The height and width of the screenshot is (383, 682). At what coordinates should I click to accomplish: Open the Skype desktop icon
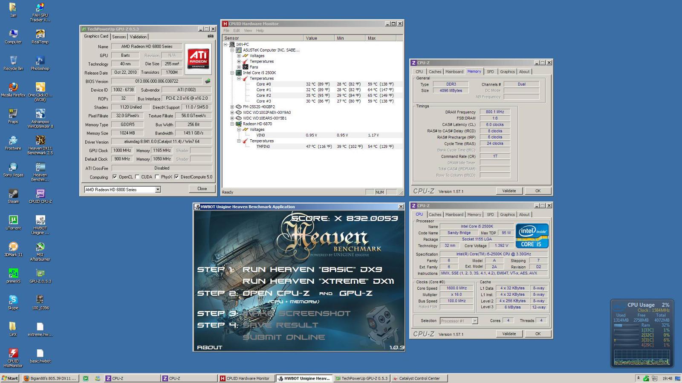click(13, 302)
